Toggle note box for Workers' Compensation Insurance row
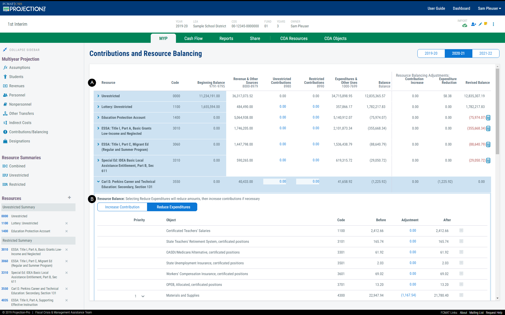This screenshot has height=315, width=505. pos(461,273)
